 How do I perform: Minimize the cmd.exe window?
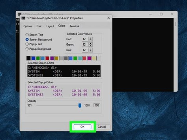coord(150,14)
